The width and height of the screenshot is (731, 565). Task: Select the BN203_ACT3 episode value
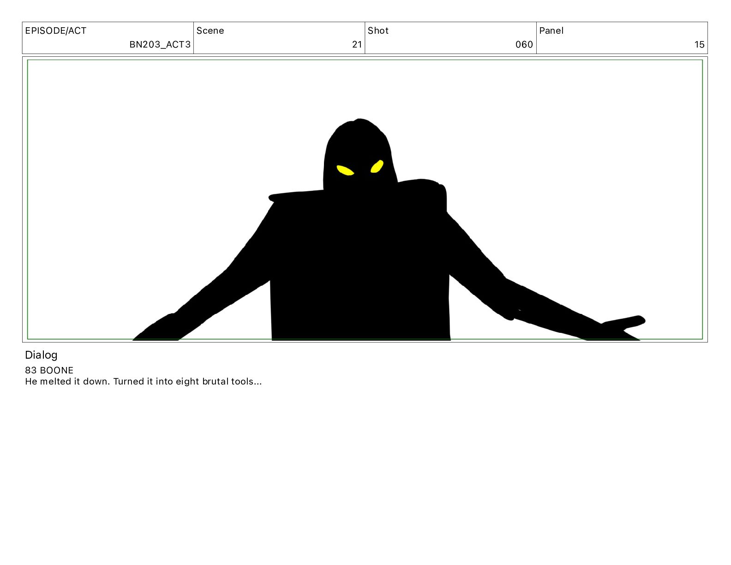click(x=160, y=45)
